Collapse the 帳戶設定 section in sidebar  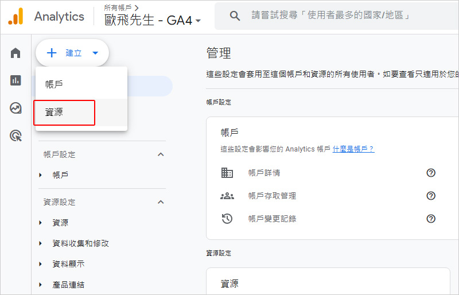(x=161, y=154)
